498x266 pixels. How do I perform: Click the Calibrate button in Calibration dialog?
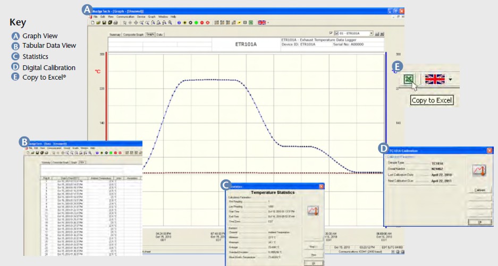coord(479,190)
